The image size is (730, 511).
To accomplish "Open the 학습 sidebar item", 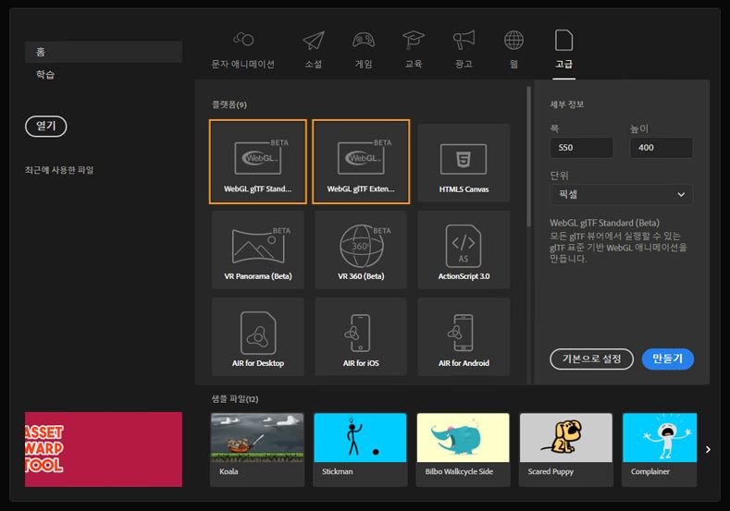I will (45, 75).
